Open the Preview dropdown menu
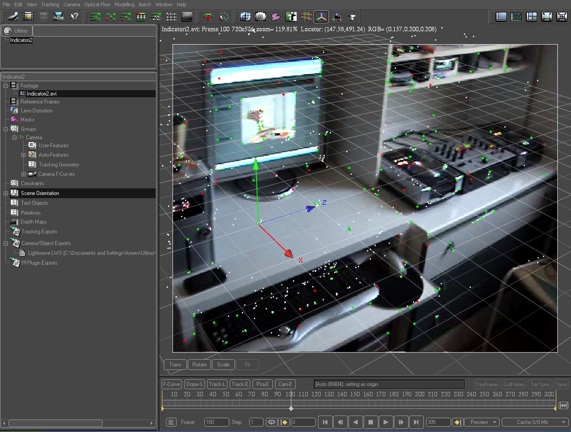Screen dimensions: 571x432 (481, 422)
